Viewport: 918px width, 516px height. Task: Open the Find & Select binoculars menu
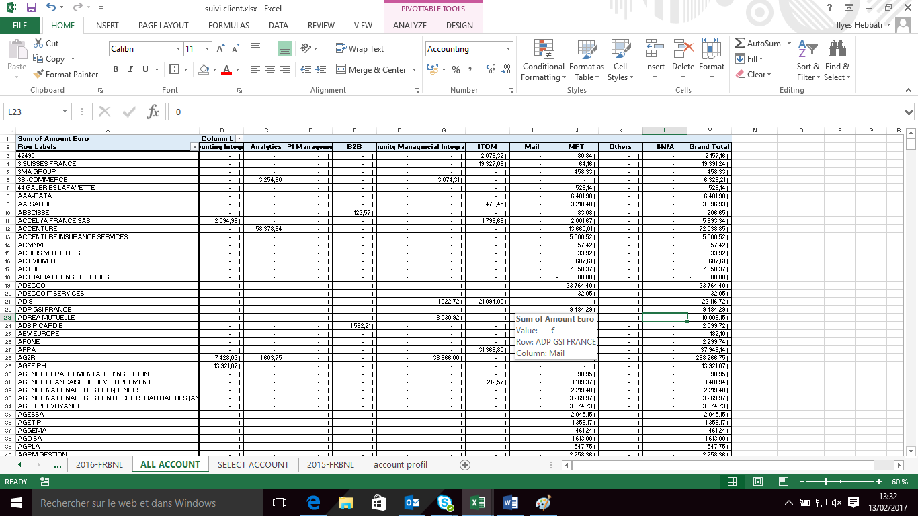point(837,60)
